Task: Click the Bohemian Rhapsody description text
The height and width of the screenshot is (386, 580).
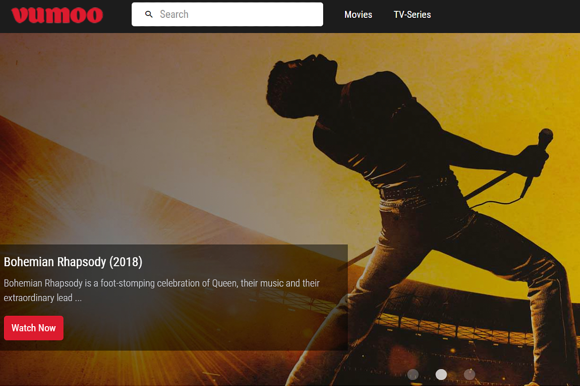Action: (161, 290)
